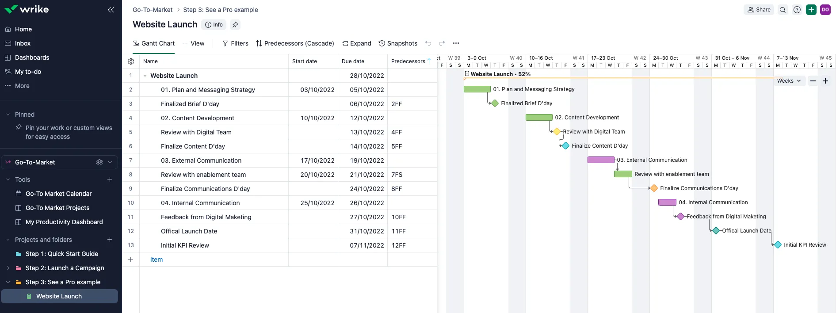Click the green plus create button

tap(811, 10)
